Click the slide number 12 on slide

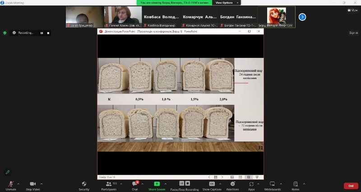260,148
